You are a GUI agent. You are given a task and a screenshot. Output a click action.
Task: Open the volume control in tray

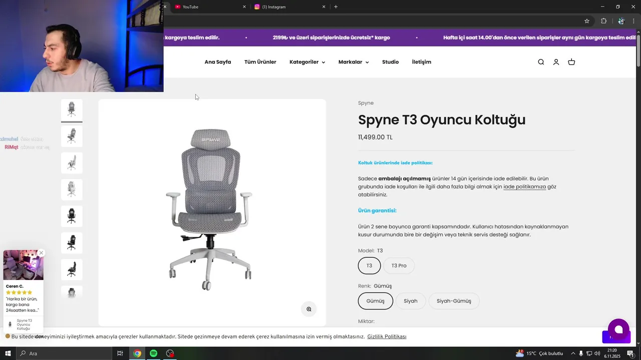[597, 353]
